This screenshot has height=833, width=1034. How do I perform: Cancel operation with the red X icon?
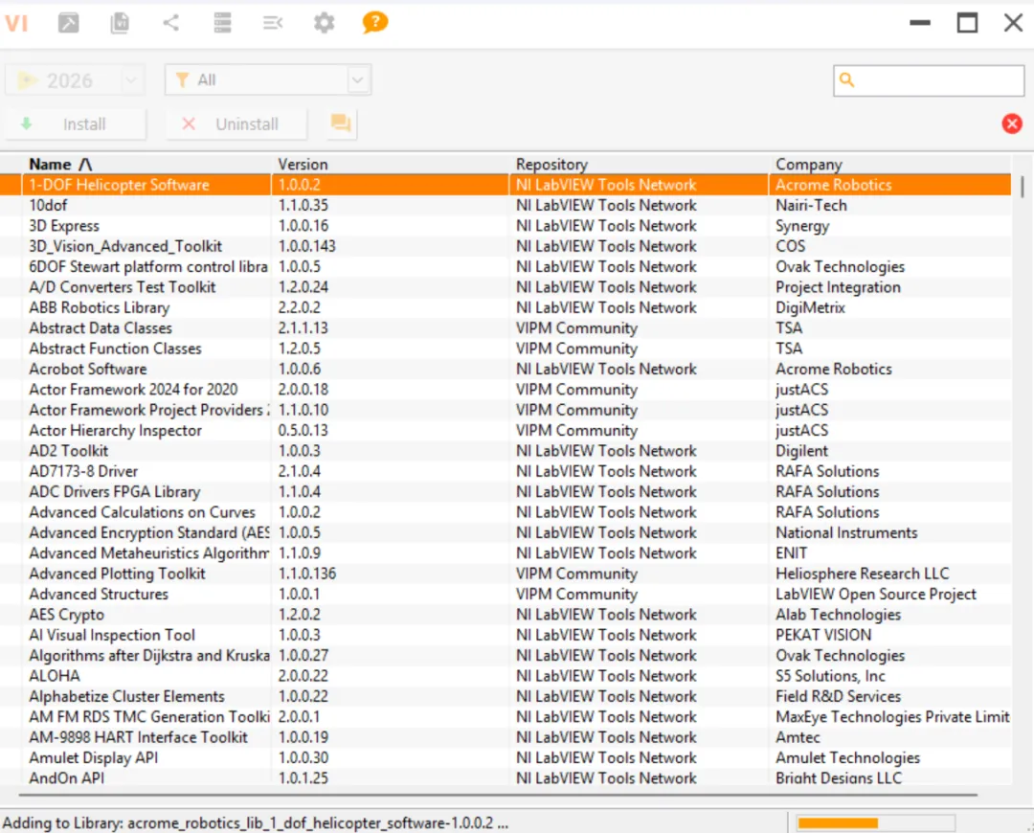tap(1012, 124)
